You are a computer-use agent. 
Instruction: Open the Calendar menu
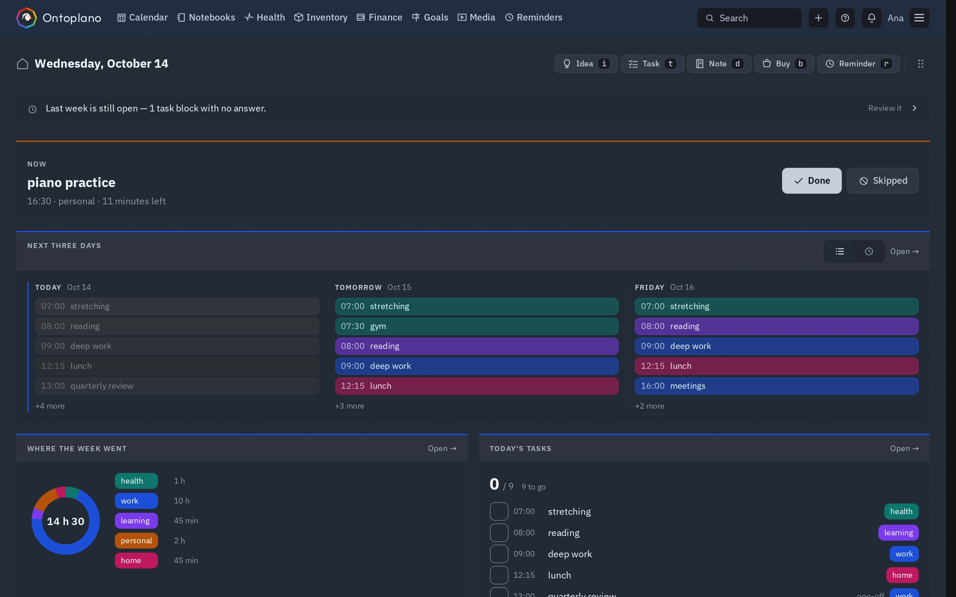pyautogui.click(x=142, y=17)
